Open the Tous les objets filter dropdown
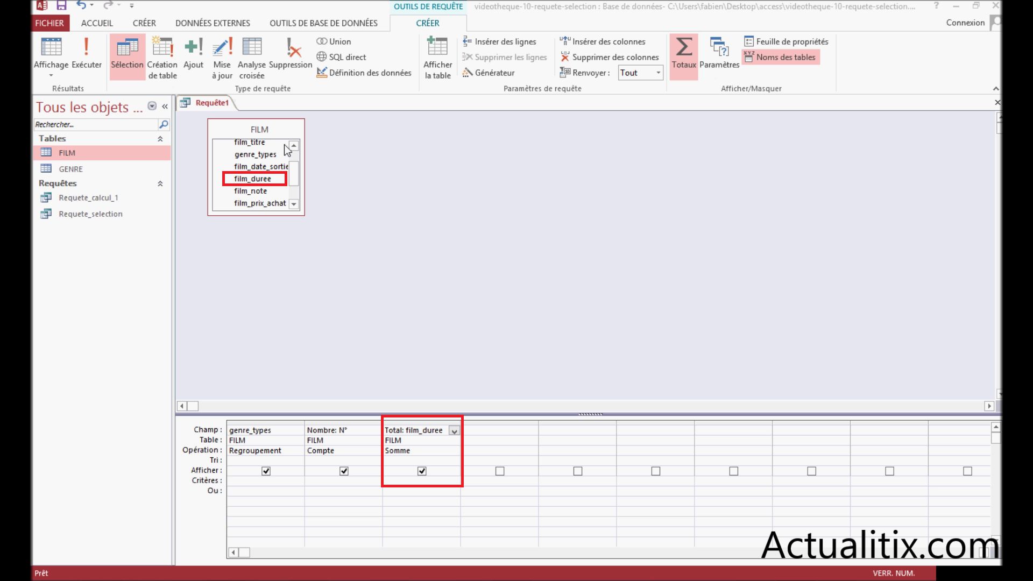Image resolution: width=1033 pixels, height=581 pixels. click(152, 106)
